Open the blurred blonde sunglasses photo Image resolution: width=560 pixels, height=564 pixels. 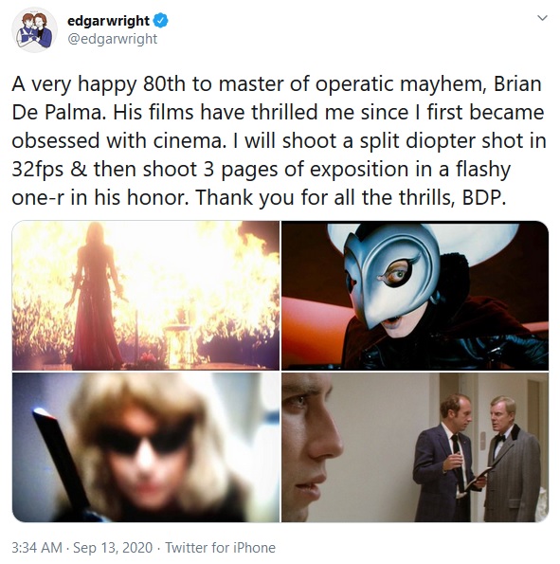[x=146, y=447]
